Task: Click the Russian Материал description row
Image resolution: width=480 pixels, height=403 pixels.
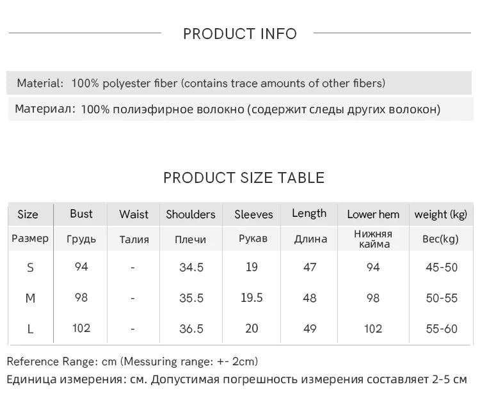Action: point(241,109)
